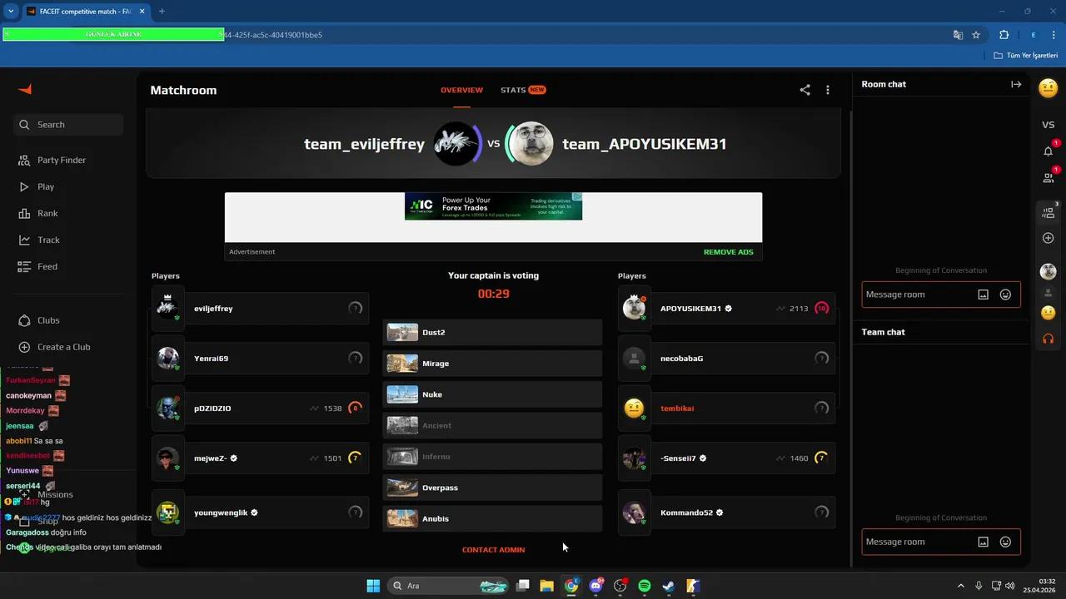Open Clubs in the sidebar

48,320
